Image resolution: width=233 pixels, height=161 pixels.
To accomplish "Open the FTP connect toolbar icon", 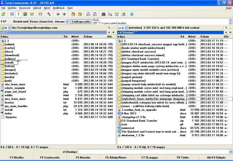I will point(88,14).
